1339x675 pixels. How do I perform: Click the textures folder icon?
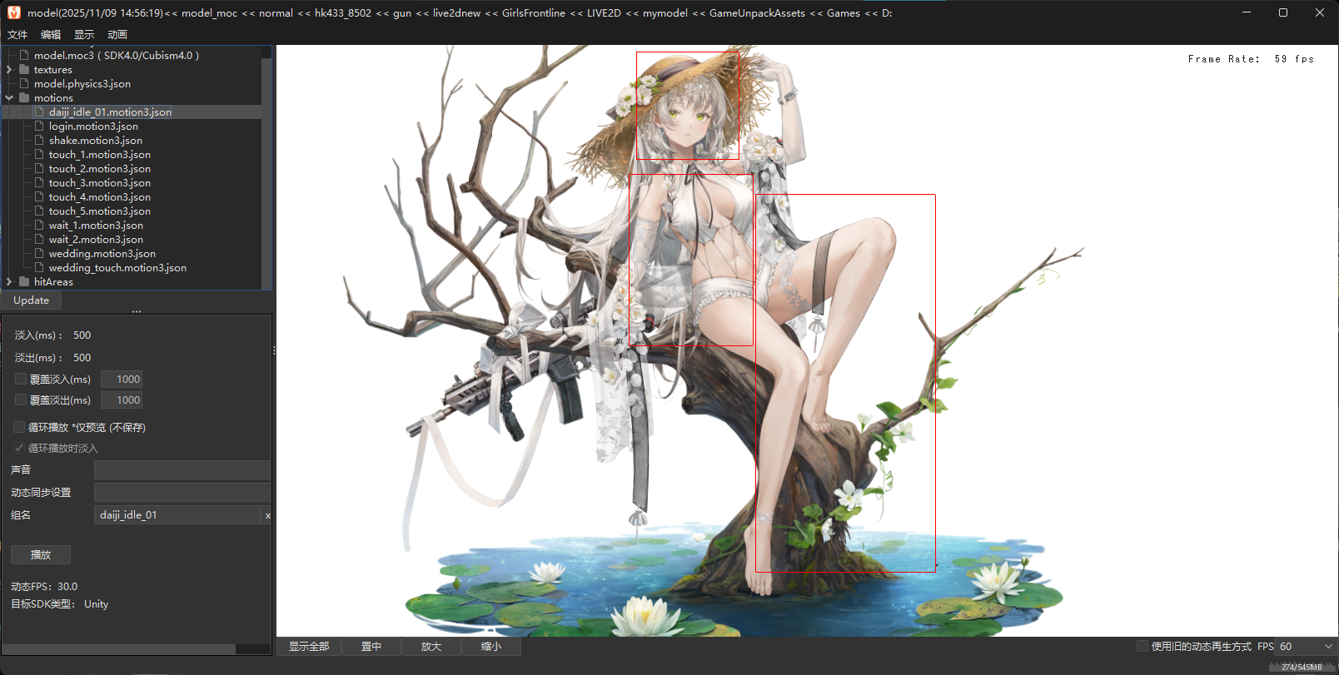point(24,69)
